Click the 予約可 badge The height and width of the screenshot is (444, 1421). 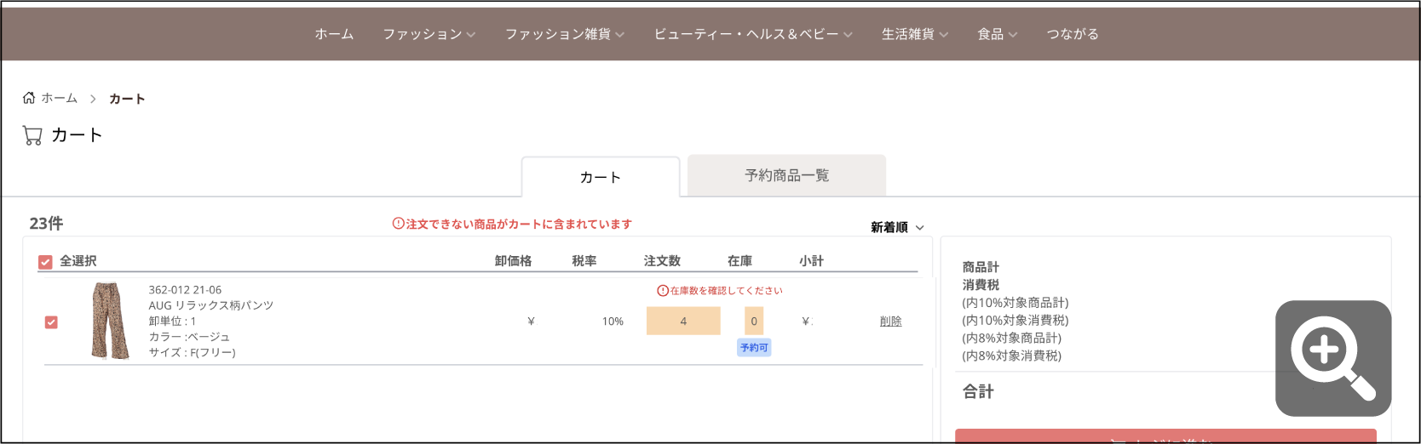(754, 348)
